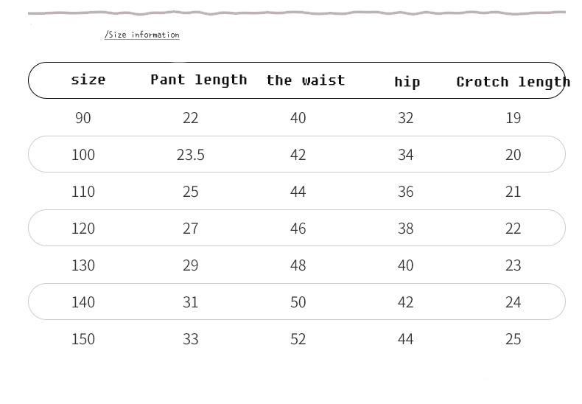Click waist value 46 in the 120 row
Viewport: 582px width, 404px height.
point(298,229)
